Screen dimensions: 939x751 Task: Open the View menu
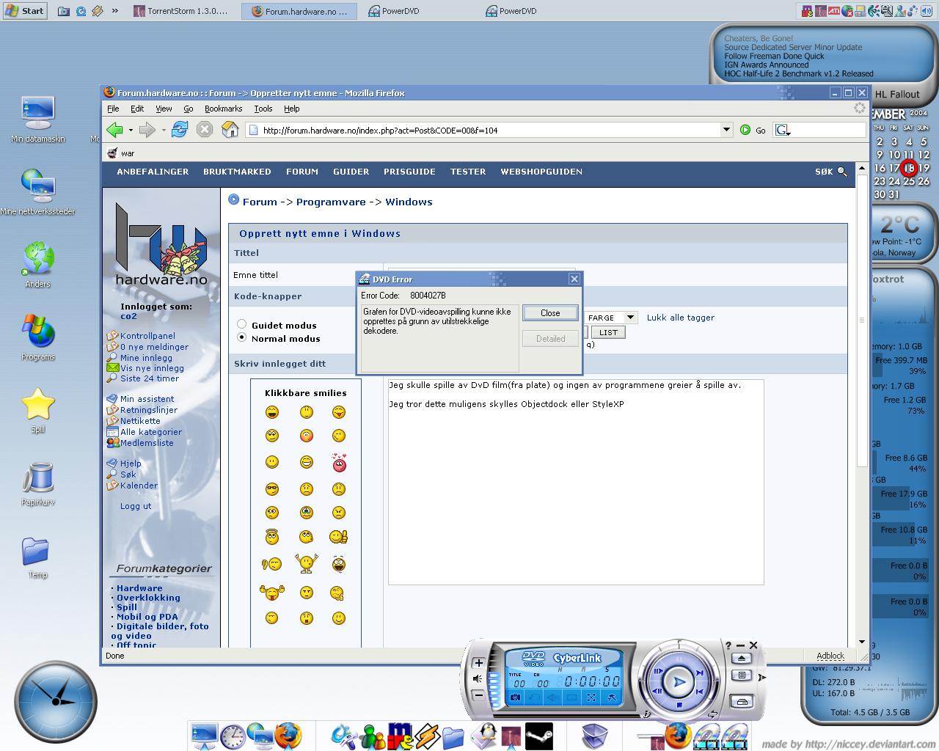(x=164, y=109)
